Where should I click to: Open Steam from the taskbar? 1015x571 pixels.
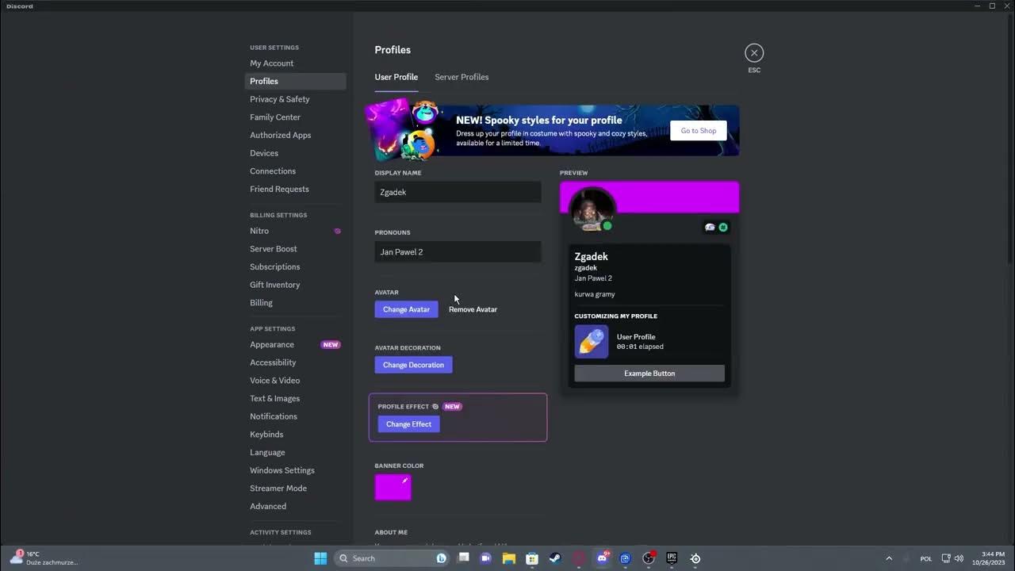555,558
